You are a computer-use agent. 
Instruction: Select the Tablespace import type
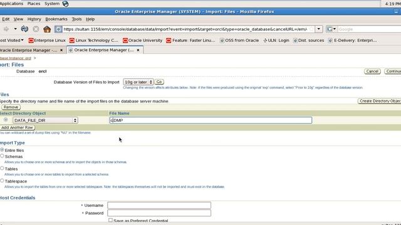click(x=2, y=181)
